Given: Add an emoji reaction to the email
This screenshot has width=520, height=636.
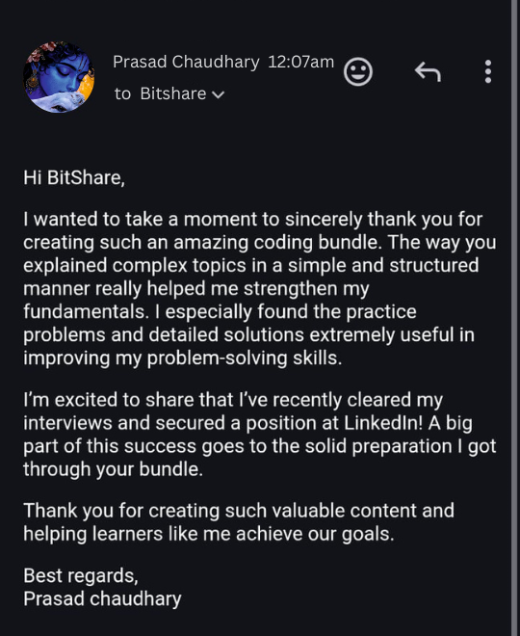Looking at the screenshot, I should click(x=358, y=72).
